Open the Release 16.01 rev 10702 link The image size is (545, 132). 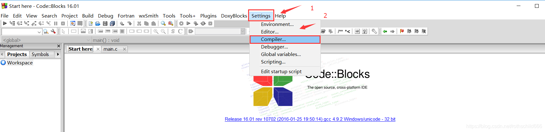(x=310, y=119)
